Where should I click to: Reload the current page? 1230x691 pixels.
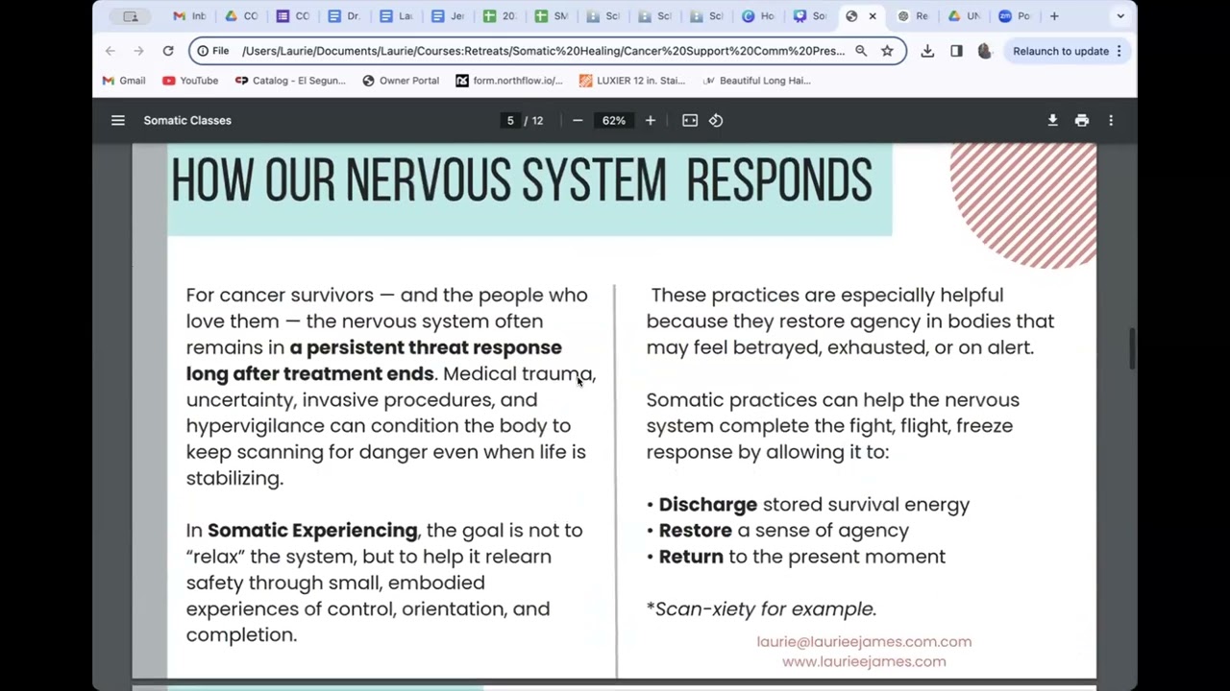coord(168,51)
